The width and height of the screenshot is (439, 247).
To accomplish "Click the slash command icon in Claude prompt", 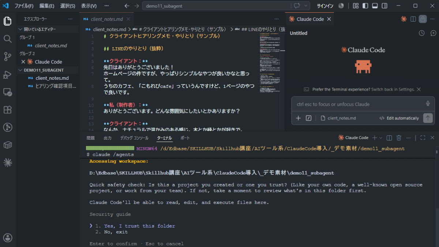I will 308,118.
